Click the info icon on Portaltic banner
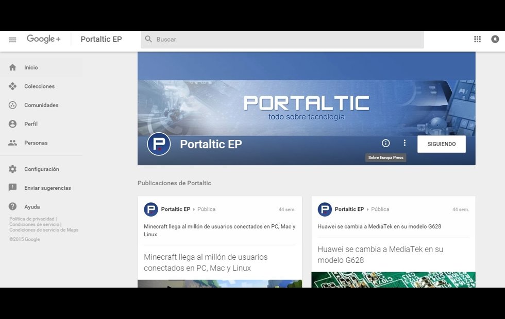Screen dimensions: 505x319 (x=385, y=144)
